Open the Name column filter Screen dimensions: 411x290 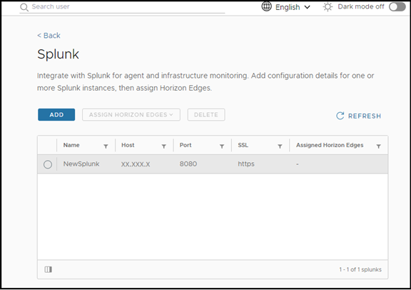tap(106, 146)
